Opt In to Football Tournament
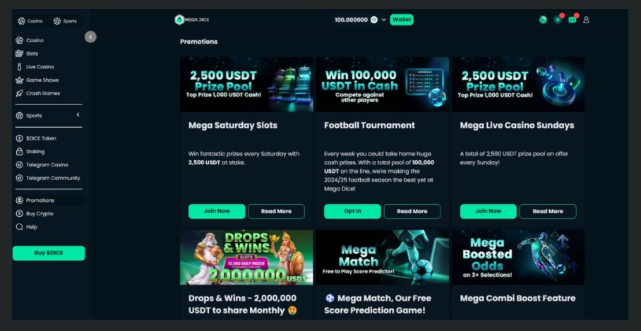The image size is (641, 331). click(x=352, y=211)
